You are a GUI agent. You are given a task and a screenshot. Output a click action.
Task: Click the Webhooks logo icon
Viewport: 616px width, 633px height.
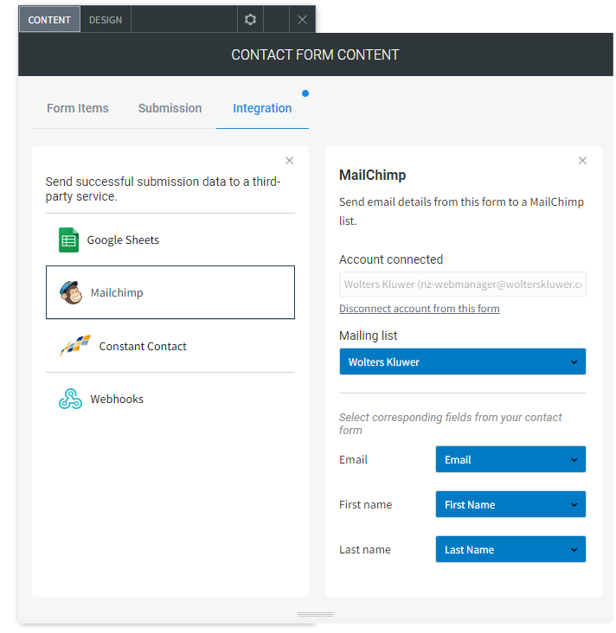point(70,399)
